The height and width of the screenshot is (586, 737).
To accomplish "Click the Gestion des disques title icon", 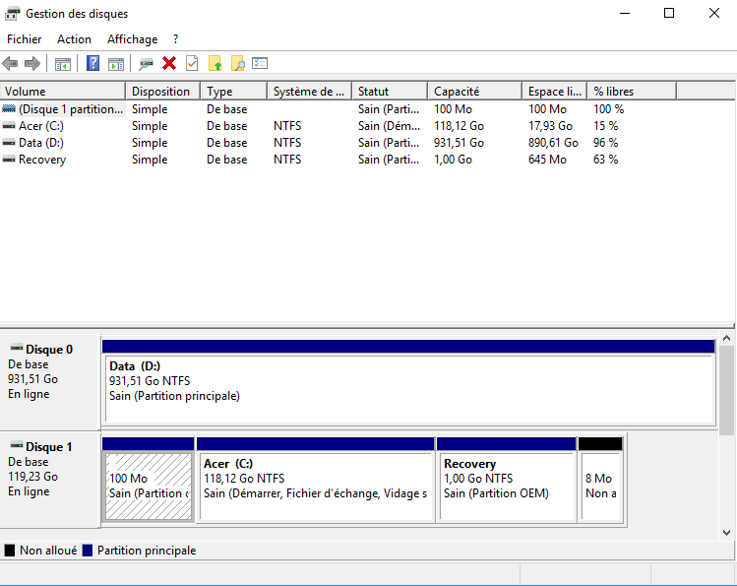I will coord(12,13).
